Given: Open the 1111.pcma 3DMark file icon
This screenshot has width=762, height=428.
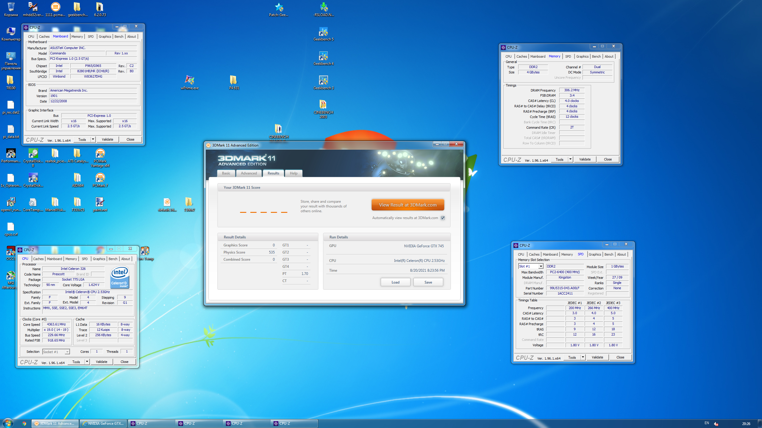Looking at the screenshot, I should pyautogui.click(x=55, y=9).
